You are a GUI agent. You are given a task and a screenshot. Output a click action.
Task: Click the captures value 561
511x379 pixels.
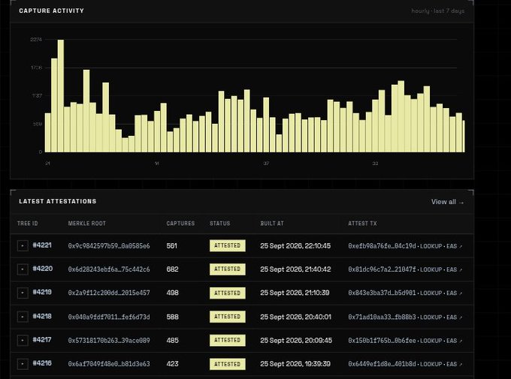coord(171,246)
